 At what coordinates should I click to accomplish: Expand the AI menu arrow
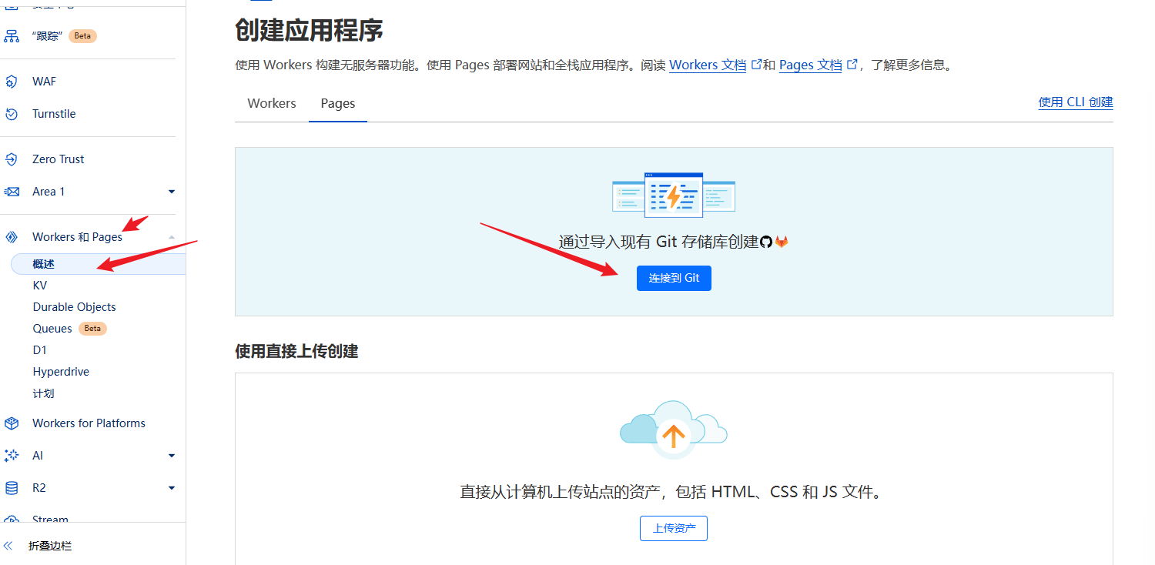pyautogui.click(x=172, y=456)
